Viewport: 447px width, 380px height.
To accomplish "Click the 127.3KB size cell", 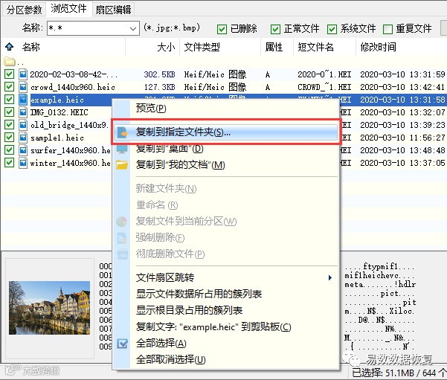I will pos(159,87).
